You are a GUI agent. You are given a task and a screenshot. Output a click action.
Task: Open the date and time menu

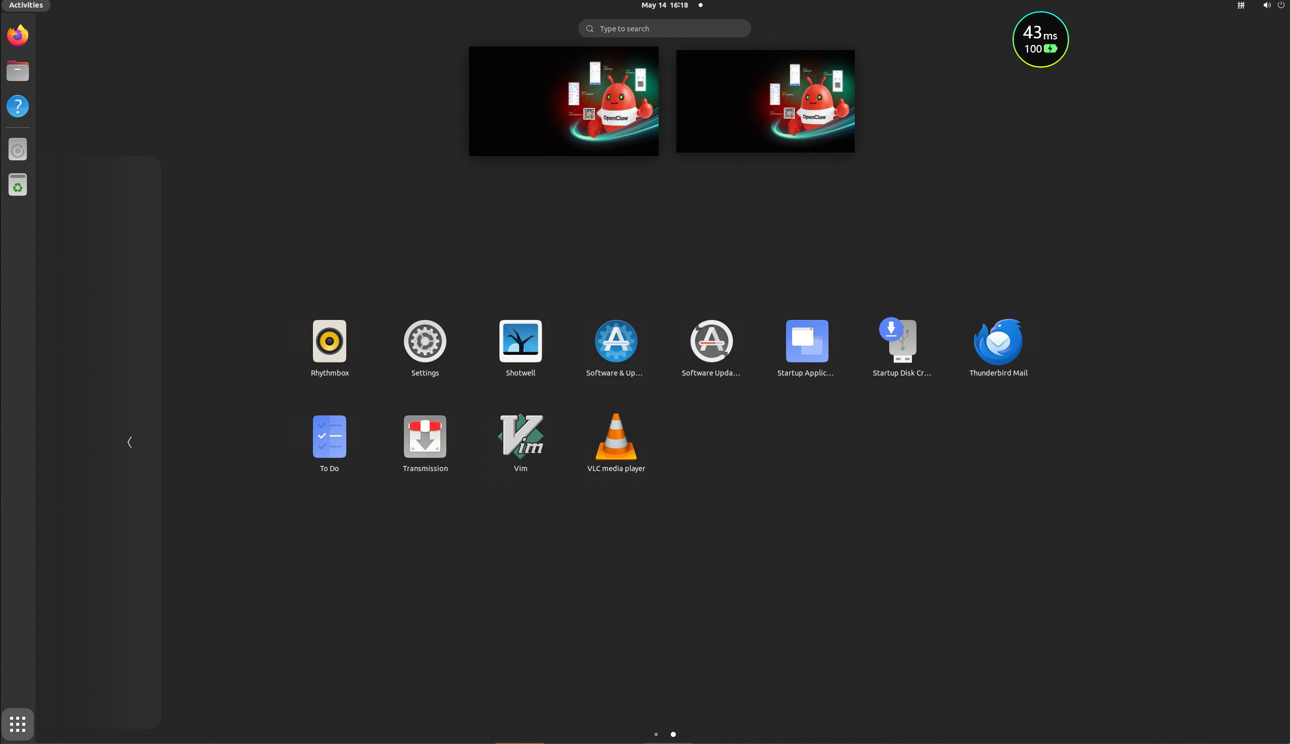(665, 5)
